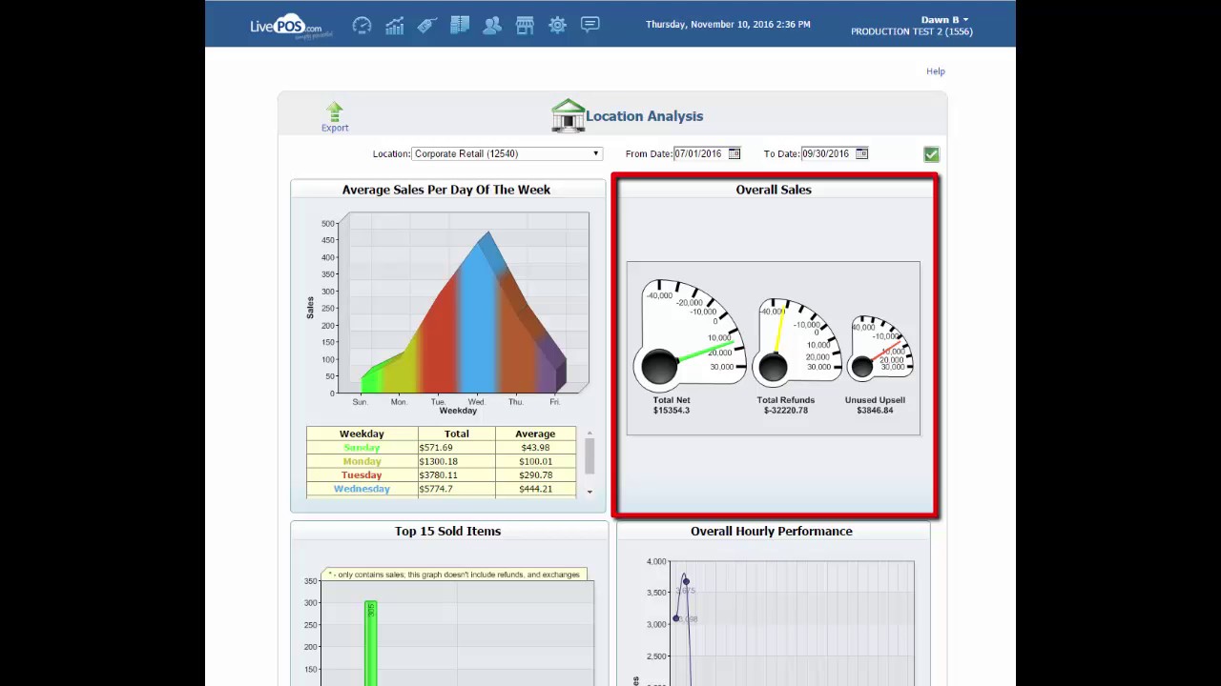Click the $43.98 average cell
This screenshot has width=1221, height=686.
point(535,448)
